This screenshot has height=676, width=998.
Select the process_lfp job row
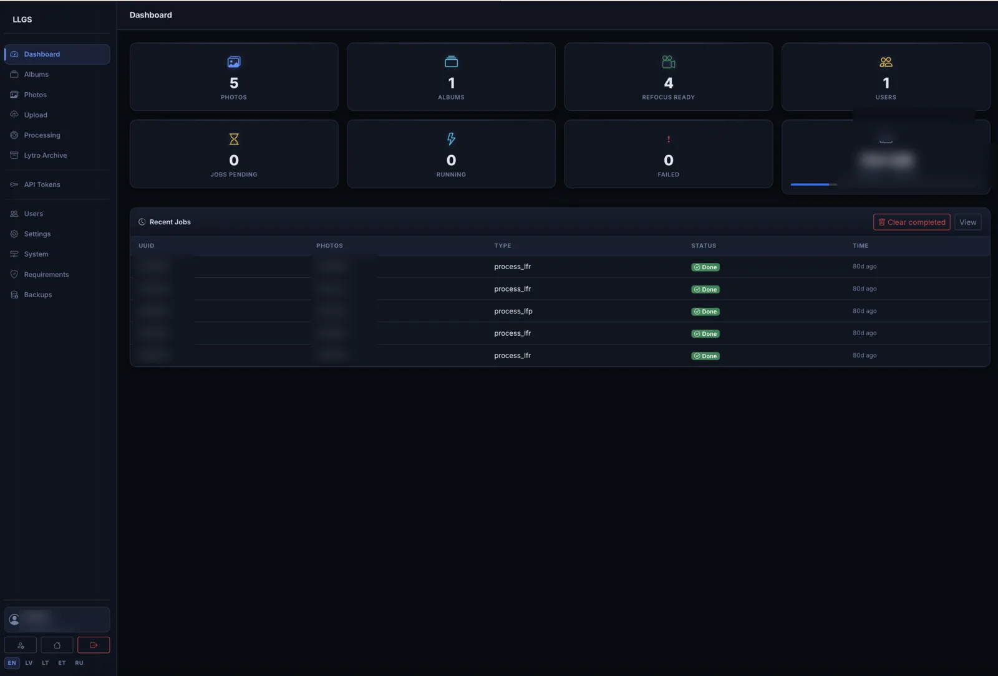pos(560,311)
